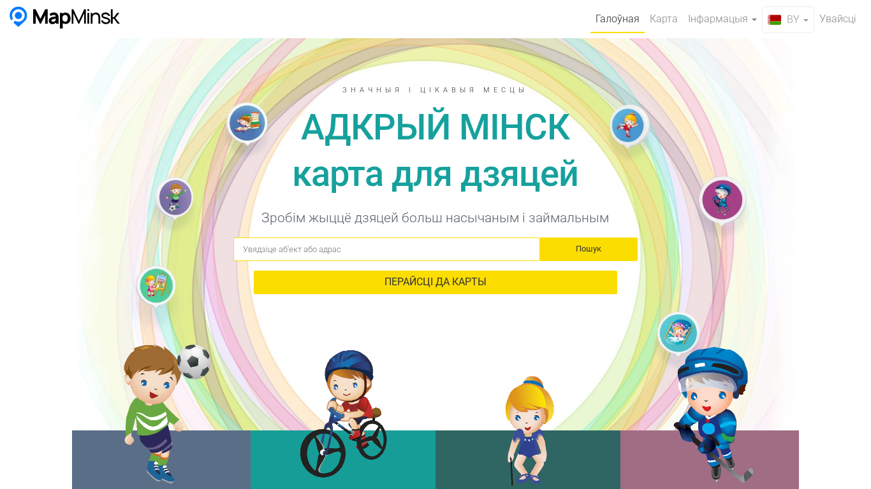
Task: Select the figure skating girl map pin
Action: click(x=629, y=126)
